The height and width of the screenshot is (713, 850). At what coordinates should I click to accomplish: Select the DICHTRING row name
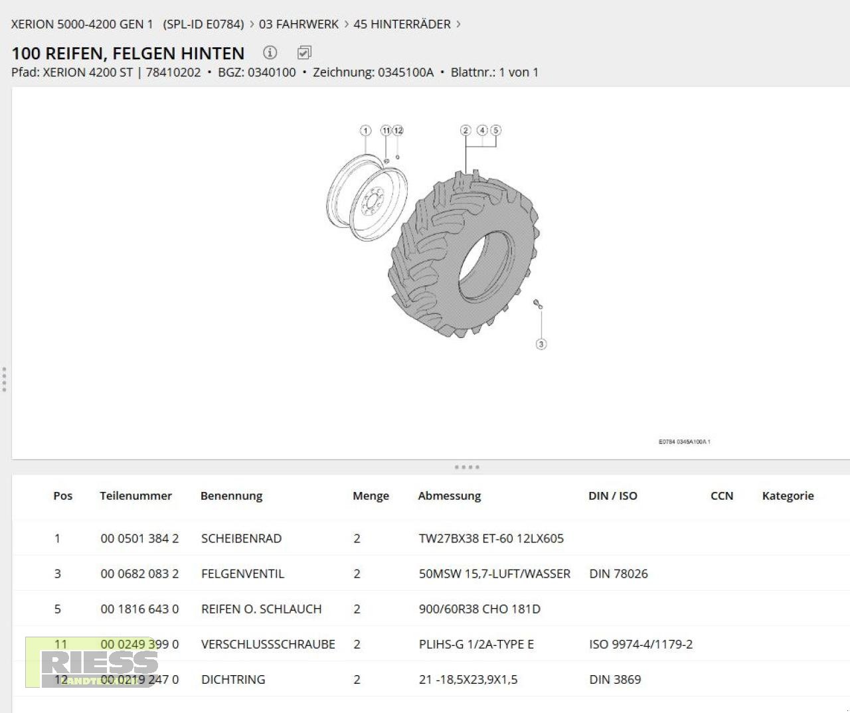(x=233, y=679)
